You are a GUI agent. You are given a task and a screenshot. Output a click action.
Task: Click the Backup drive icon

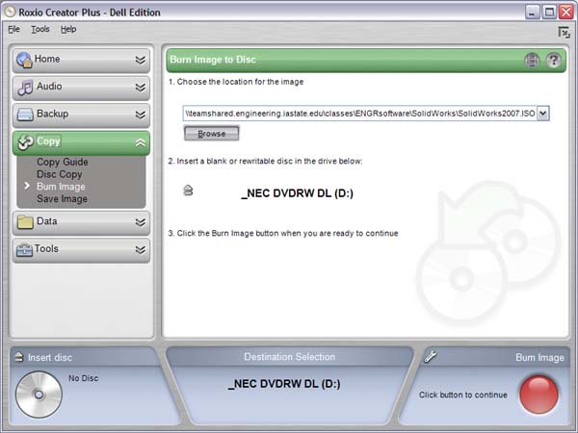25,115
